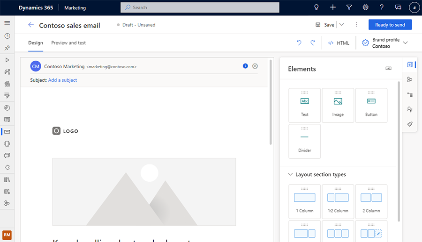Open the advanced filter funnel icon

[349, 7]
